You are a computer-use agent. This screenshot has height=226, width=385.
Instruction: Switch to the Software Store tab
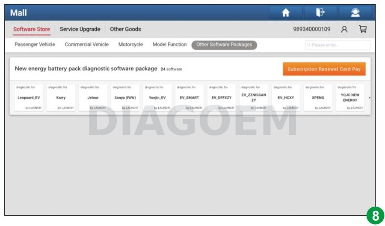pyautogui.click(x=32, y=29)
